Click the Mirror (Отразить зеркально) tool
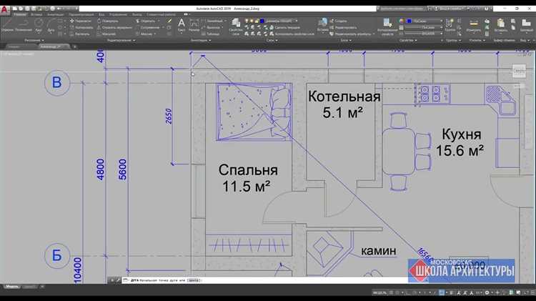Image resolution: width=536 pixels, height=301 pixels. pyautogui.click(x=114, y=27)
